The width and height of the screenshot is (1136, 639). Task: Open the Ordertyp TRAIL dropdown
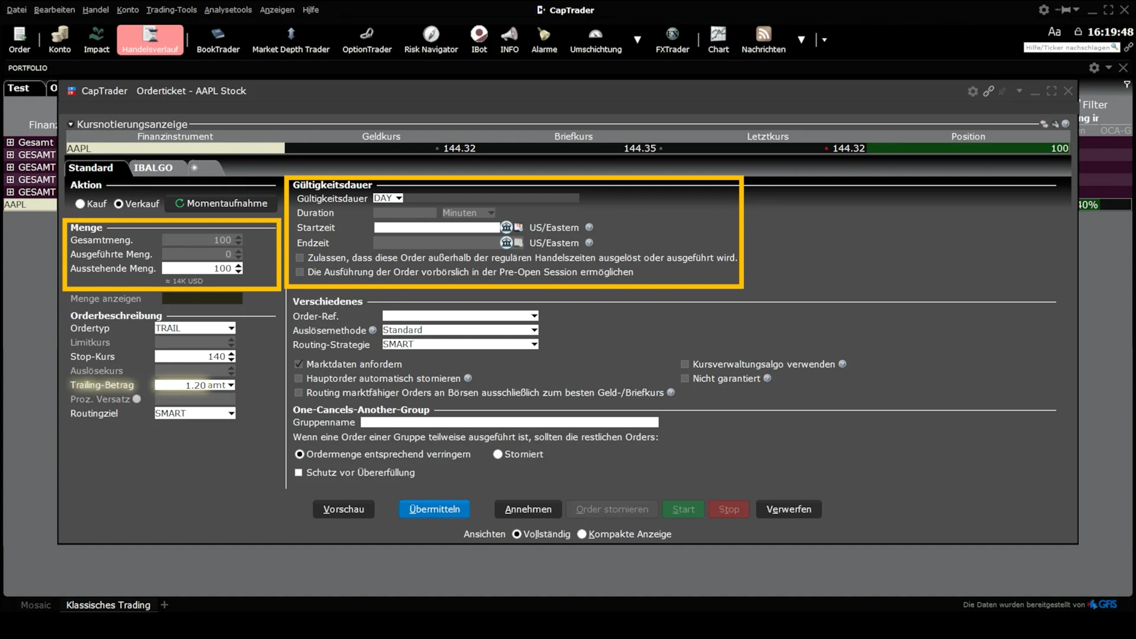[230, 328]
